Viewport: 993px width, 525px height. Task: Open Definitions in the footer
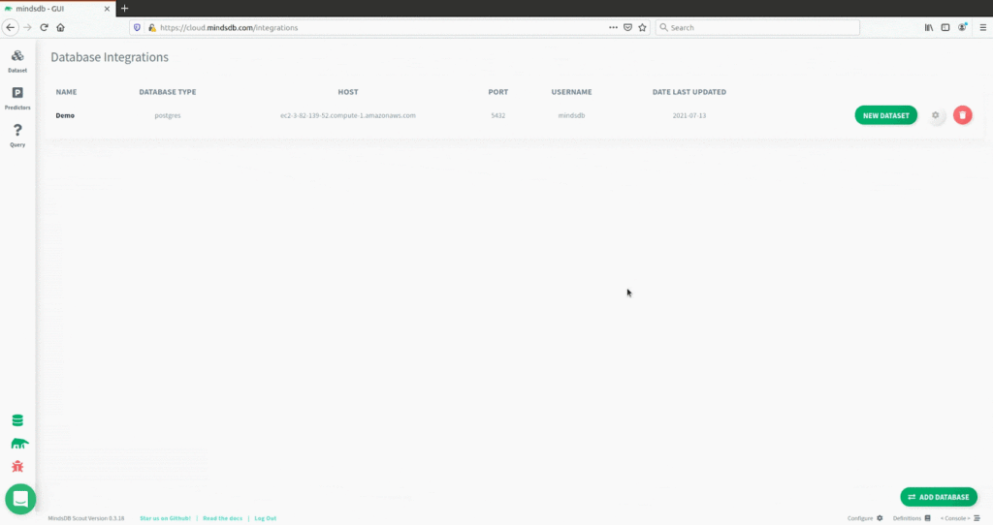click(x=912, y=518)
